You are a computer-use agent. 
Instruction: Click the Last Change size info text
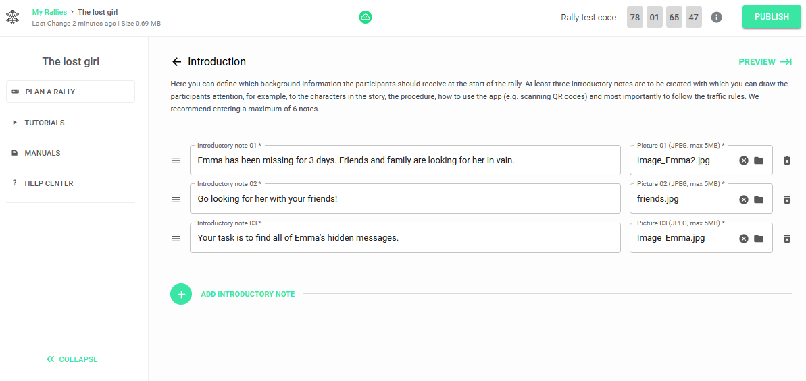pyautogui.click(x=96, y=23)
